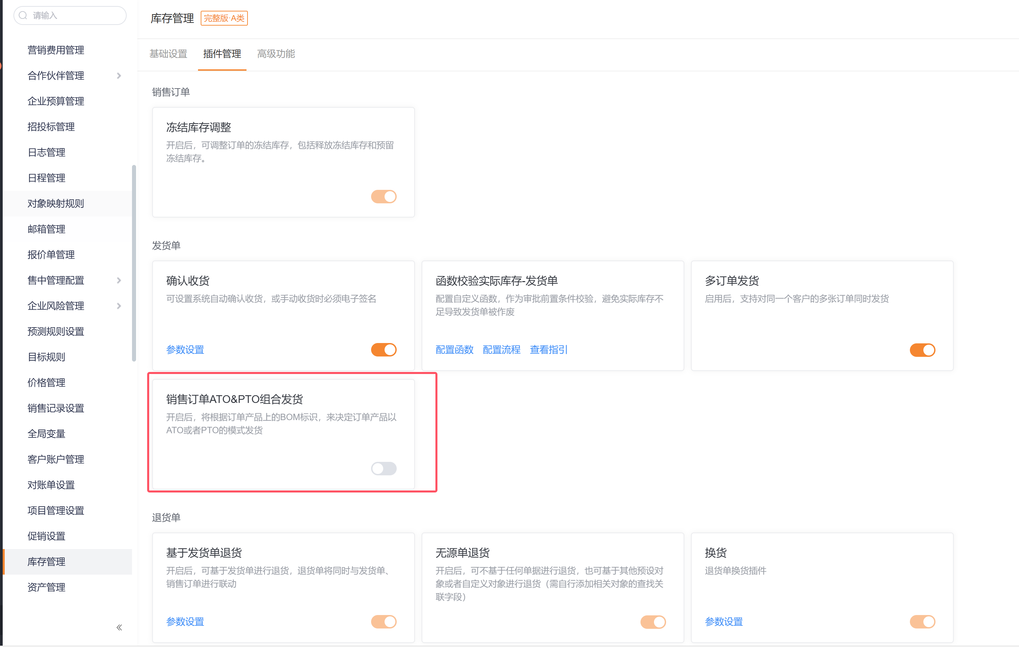The height and width of the screenshot is (647, 1019).
Task: Expand 售中管理配置 chevron
Action: pyautogui.click(x=119, y=280)
